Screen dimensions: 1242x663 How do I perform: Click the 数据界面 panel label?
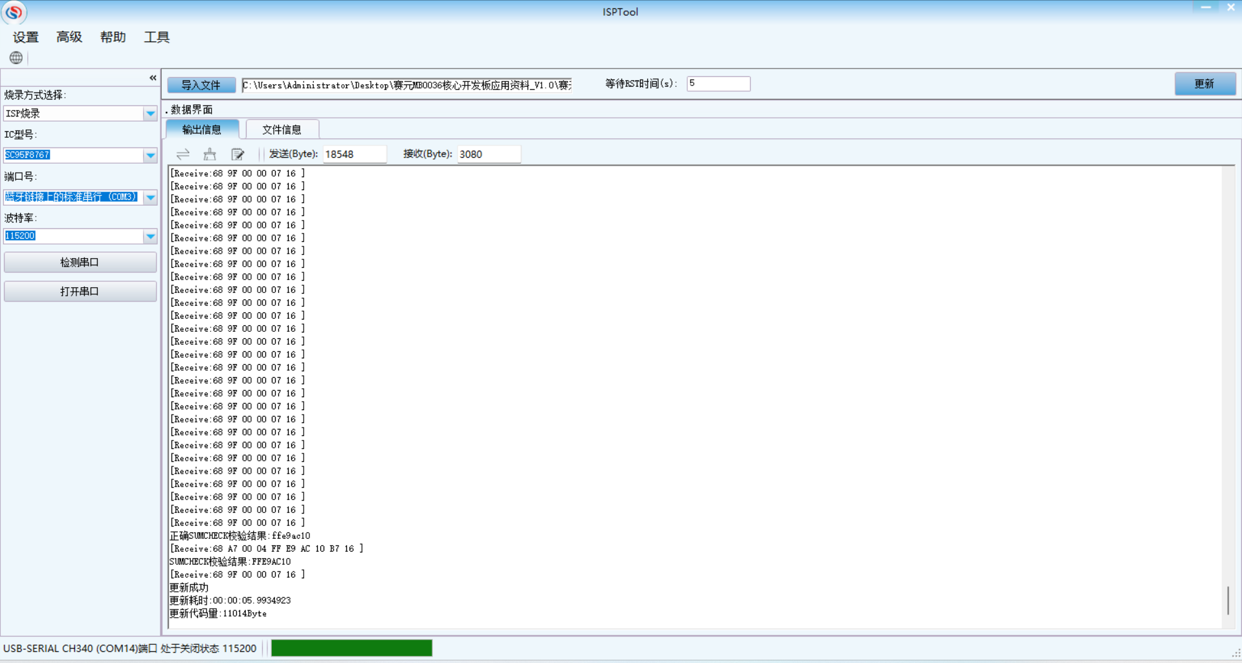[x=192, y=110]
